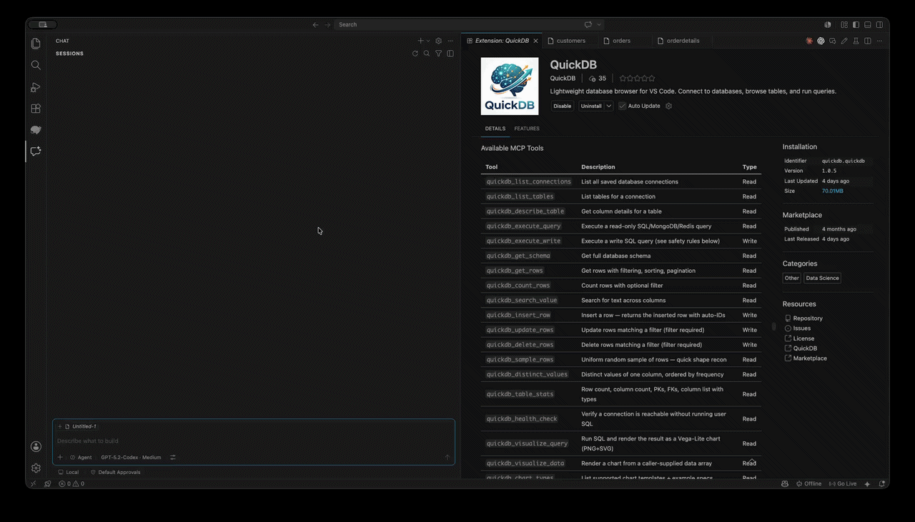Open the Local session target picker

click(69, 472)
